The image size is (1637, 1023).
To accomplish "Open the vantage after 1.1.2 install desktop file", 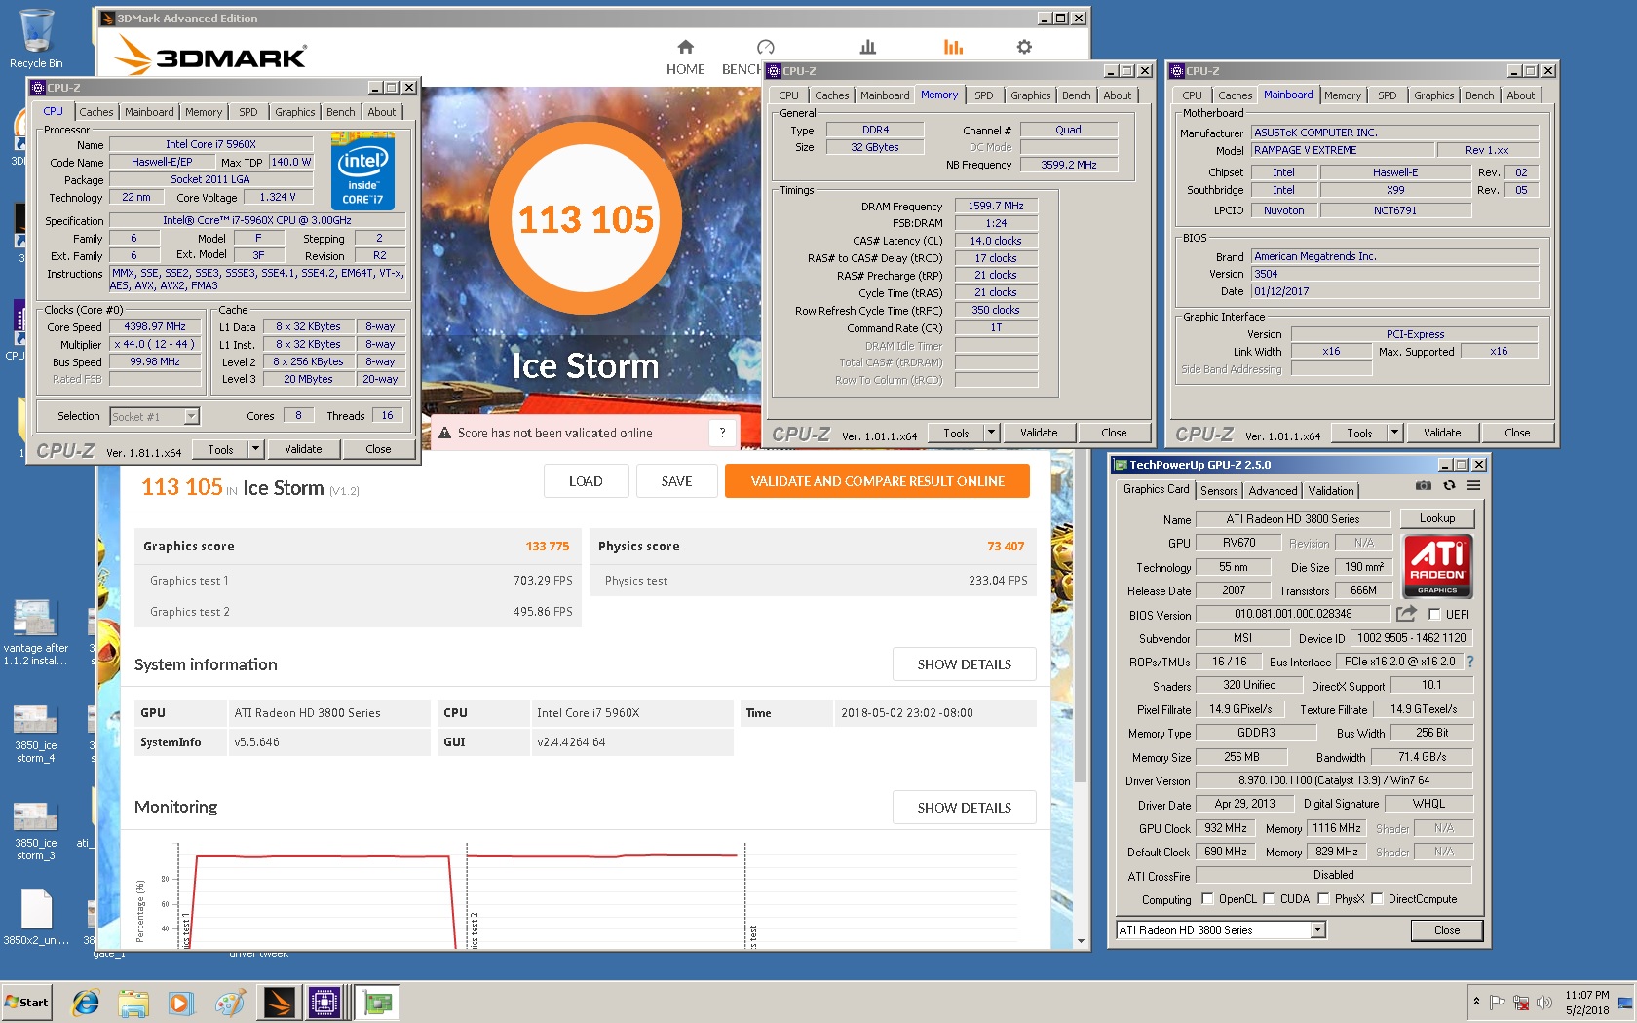I will coord(35,633).
